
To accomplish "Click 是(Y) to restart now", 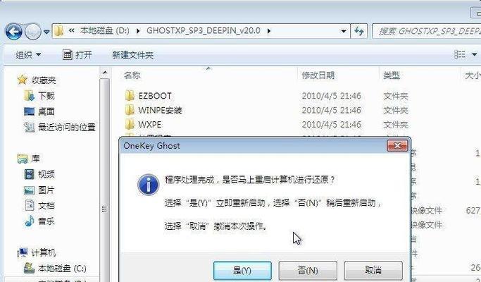I will tap(242, 270).
